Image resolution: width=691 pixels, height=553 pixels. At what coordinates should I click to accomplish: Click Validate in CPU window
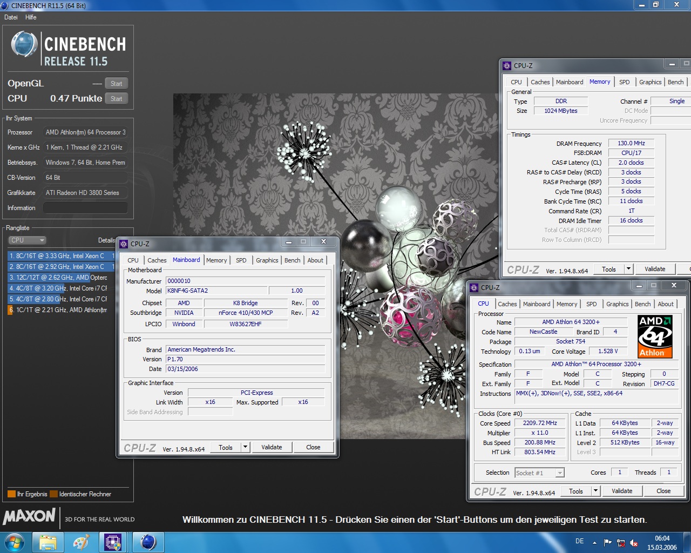[622, 491]
